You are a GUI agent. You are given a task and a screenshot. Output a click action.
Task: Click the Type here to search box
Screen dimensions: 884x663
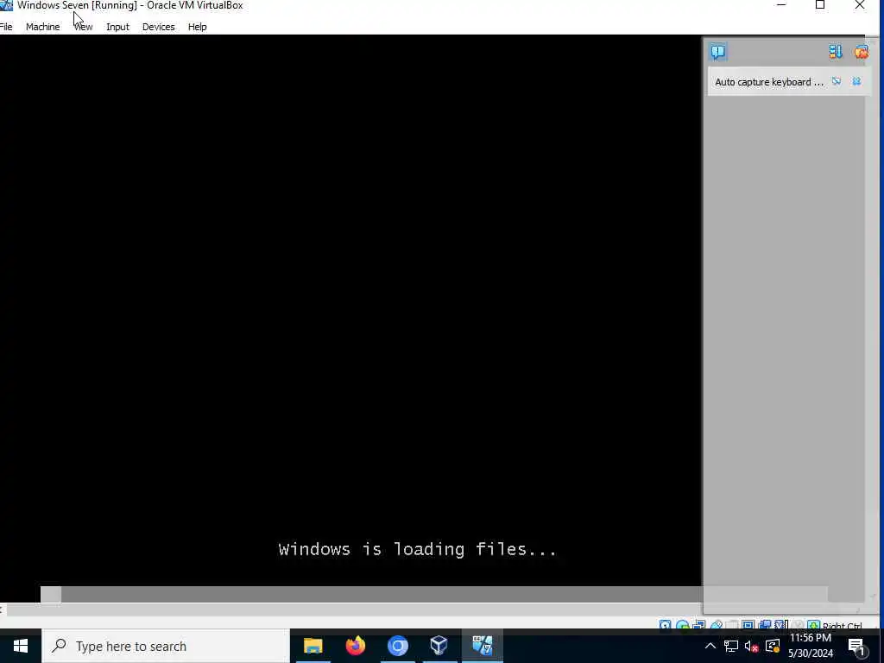(166, 646)
